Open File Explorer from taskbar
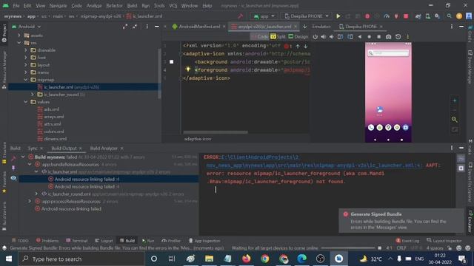 (209, 259)
